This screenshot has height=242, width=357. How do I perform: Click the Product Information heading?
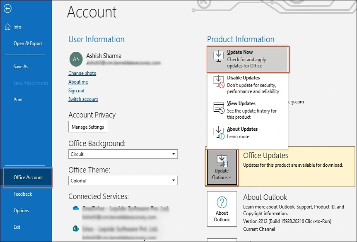coord(241,39)
